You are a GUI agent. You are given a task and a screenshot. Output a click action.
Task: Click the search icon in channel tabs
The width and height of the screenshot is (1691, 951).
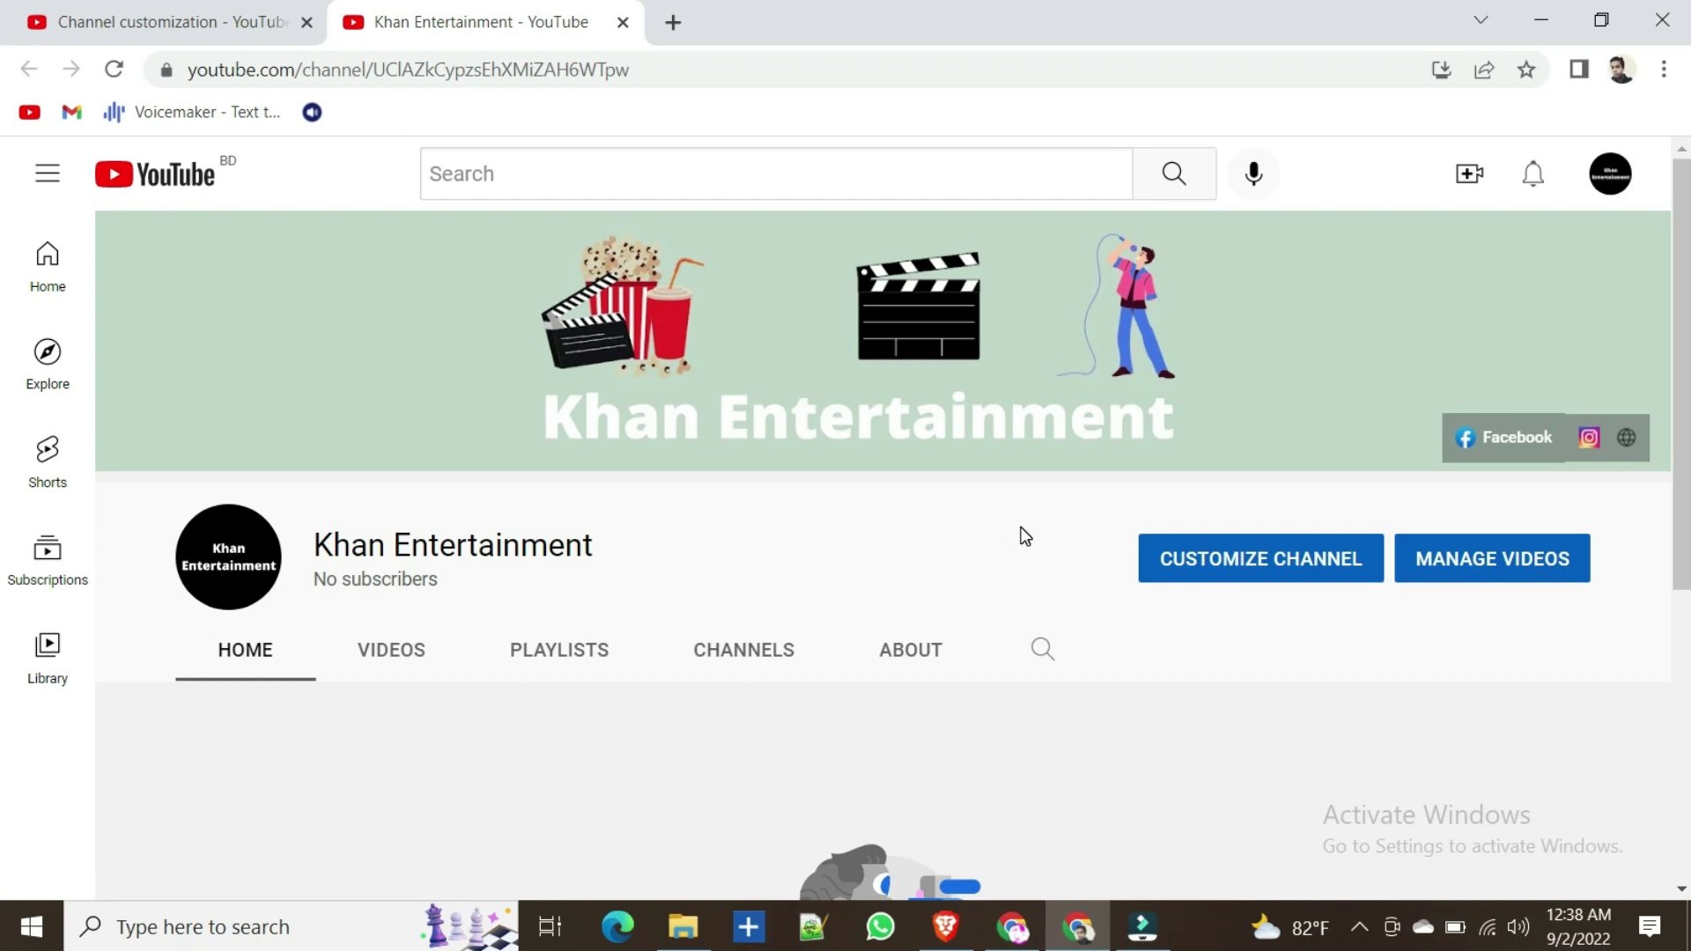[1041, 649]
